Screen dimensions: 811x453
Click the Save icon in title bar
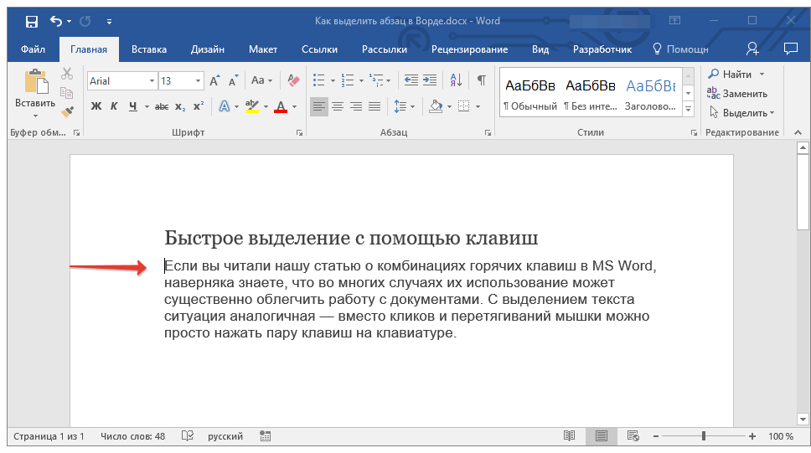pyautogui.click(x=31, y=21)
